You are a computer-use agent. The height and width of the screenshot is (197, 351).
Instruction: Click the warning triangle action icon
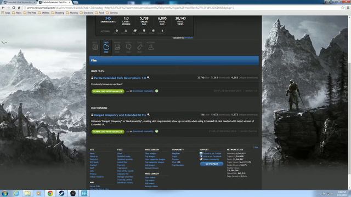[x=126, y=31]
